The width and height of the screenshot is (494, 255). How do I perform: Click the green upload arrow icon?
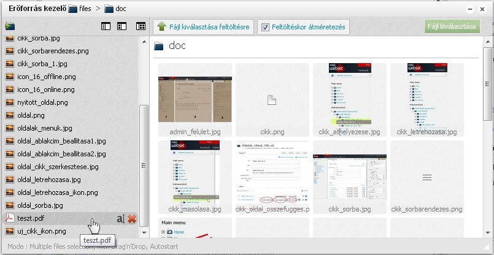[x=161, y=26]
